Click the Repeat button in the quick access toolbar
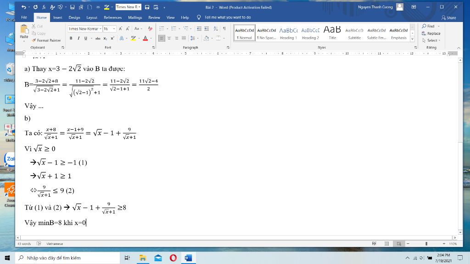Viewport: 470px width, 264px height. click(x=35, y=7)
